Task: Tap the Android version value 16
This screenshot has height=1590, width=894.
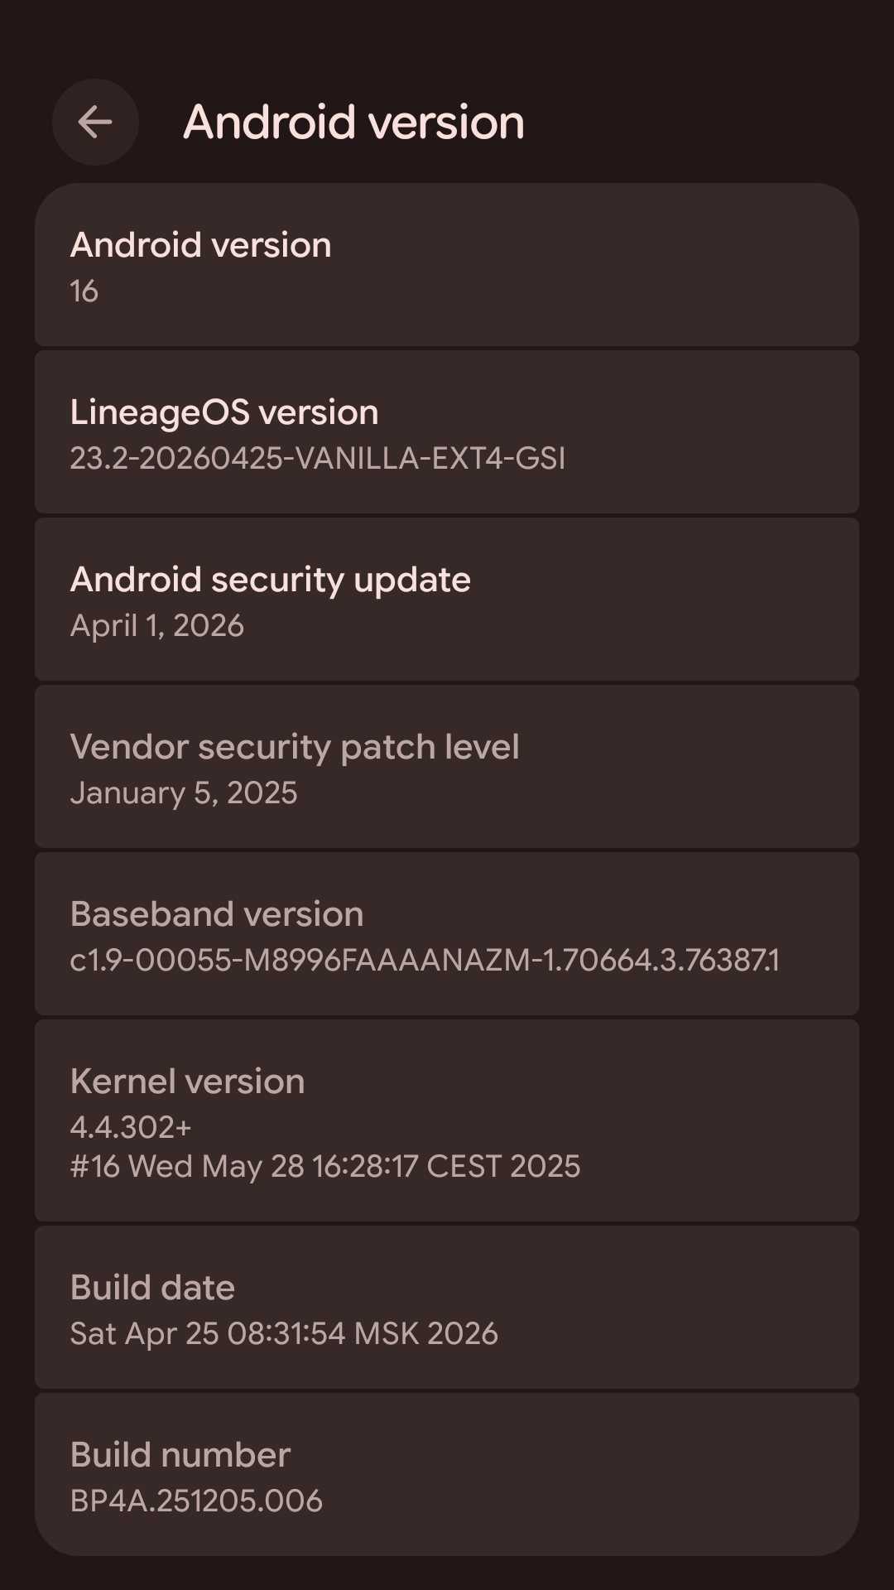Action: 84,291
